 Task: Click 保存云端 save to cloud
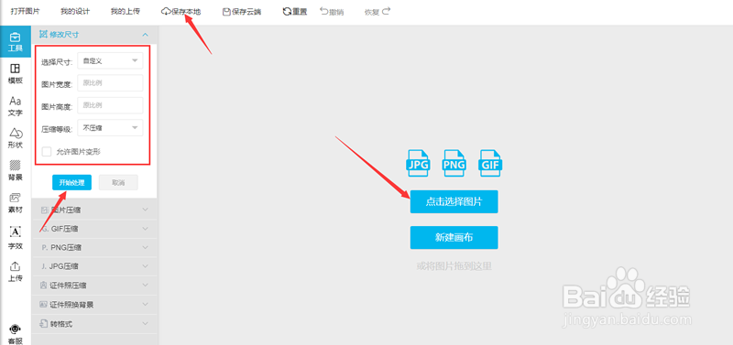(242, 12)
